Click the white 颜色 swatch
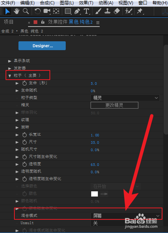The image size is (168, 233). click(95, 194)
